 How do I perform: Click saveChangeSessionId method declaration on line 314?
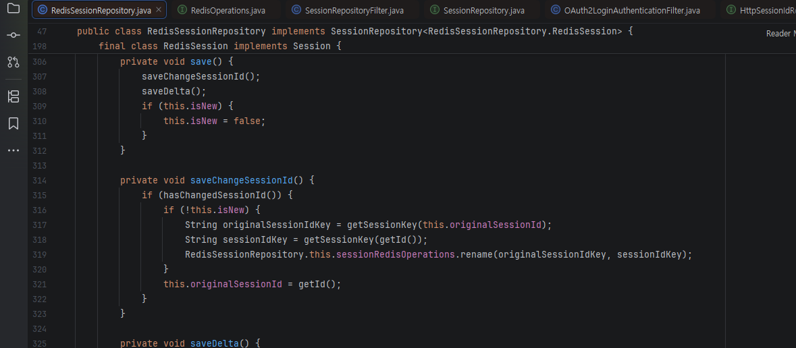click(x=241, y=180)
